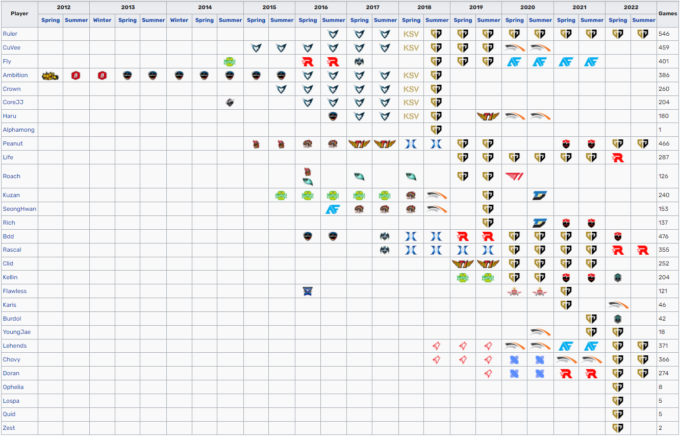Viewport: 680px width, 437px height.
Task: Open the Alphamong player link
Action: (19, 130)
